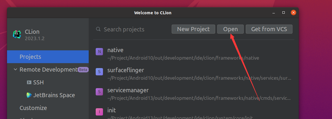The height and width of the screenshot is (119, 332).
Task: Click the Open button
Action: tap(230, 29)
